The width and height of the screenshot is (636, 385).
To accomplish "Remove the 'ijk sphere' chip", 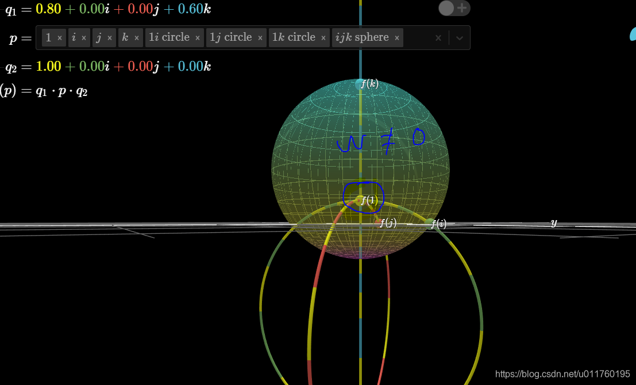I will (x=396, y=38).
